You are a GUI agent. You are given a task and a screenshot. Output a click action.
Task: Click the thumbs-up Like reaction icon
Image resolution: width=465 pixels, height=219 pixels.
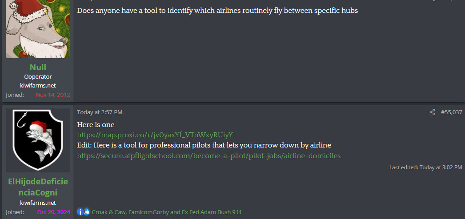coord(87,212)
